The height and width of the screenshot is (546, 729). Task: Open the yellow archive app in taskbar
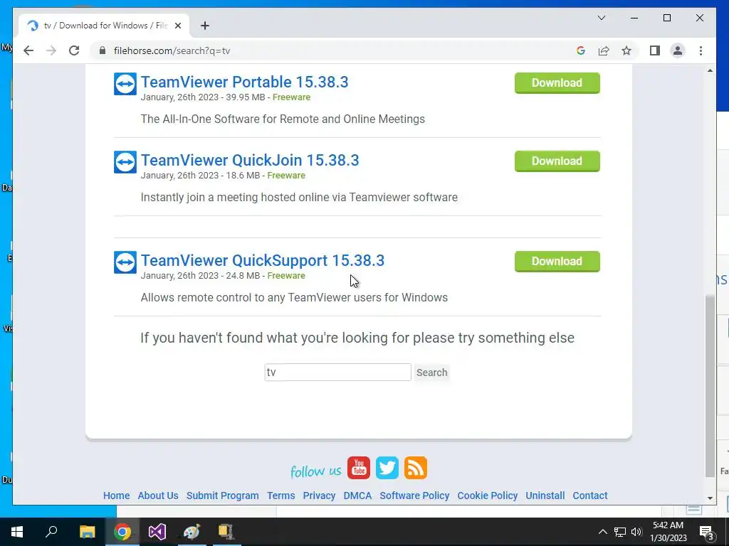226,532
